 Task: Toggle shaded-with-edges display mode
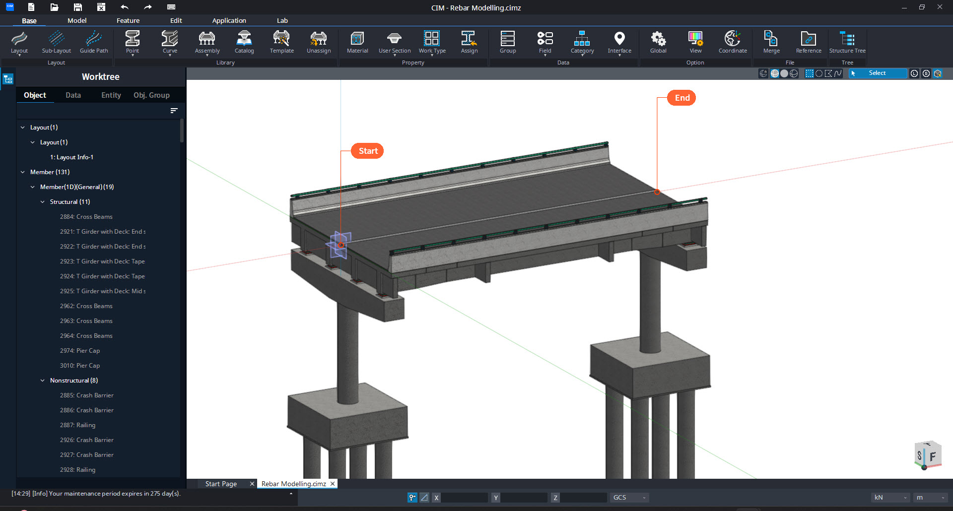click(x=774, y=73)
